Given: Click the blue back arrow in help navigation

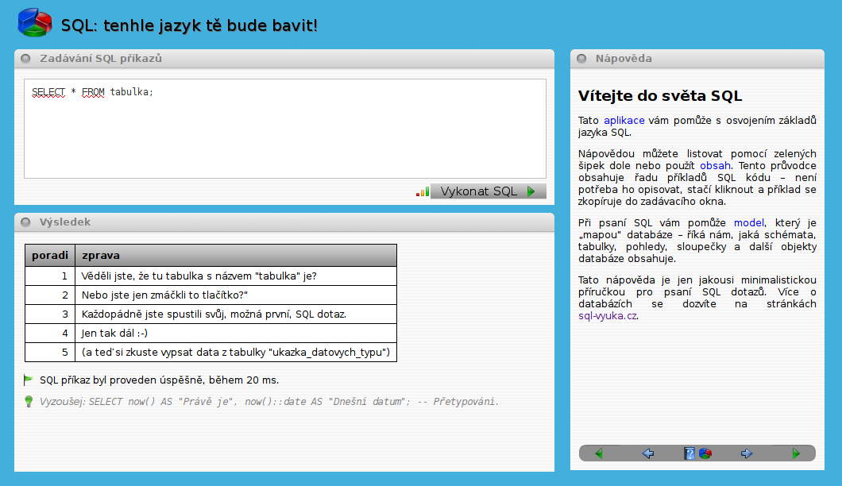Looking at the screenshot, I should [x=647, y=453].
